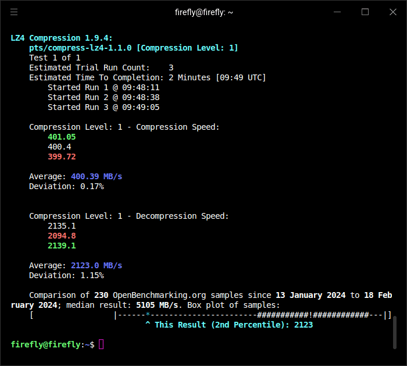Click the magenta terminal cursor
The width and height of the screenshot is (407, 366).
(101, 344)
